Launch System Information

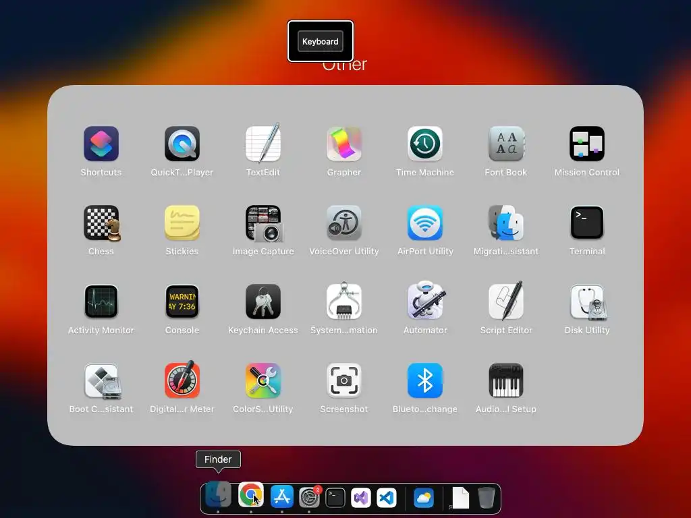344,301
